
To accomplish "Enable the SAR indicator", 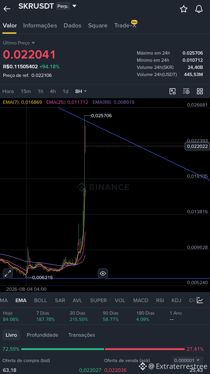I will click(60, 300).
